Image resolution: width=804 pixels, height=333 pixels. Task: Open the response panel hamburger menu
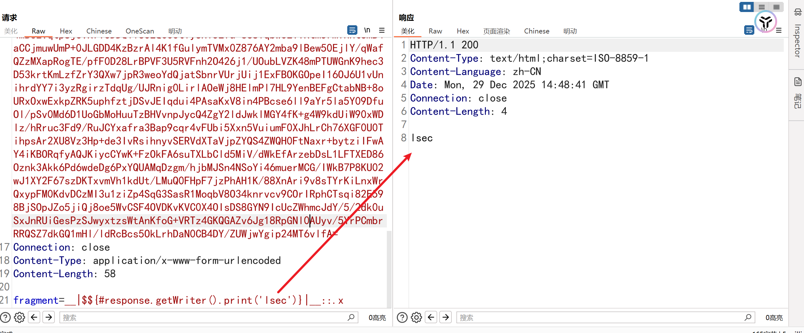[x=779, y=30]
